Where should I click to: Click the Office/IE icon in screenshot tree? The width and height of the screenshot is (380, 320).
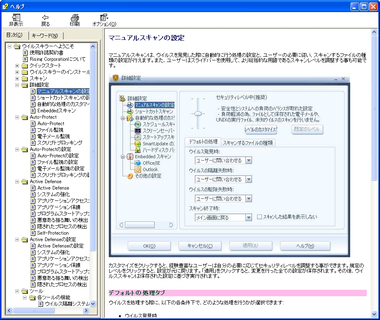(138, 163)
